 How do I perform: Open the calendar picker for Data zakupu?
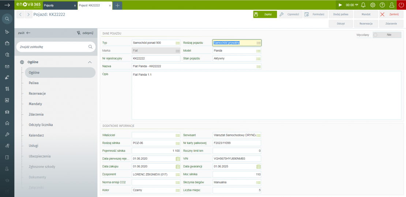coord(178,166)
